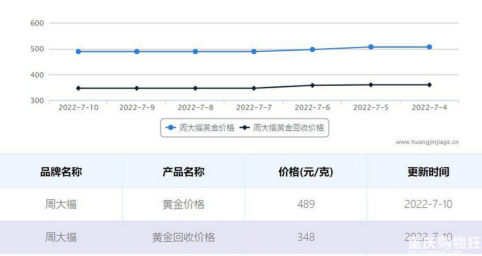Screen dimensions: 482x256
Task: Select blue gold price point at 2022-7-9
Action: (x=137, y=52)
